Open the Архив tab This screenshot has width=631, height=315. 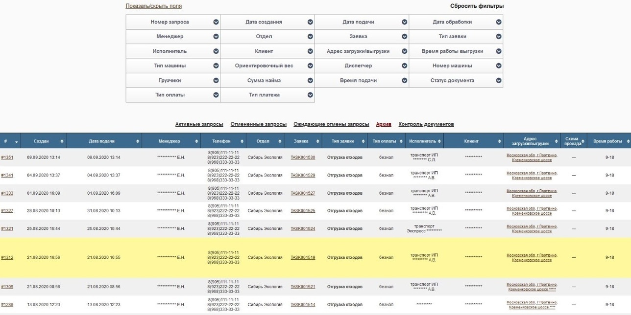pos(384,124)
